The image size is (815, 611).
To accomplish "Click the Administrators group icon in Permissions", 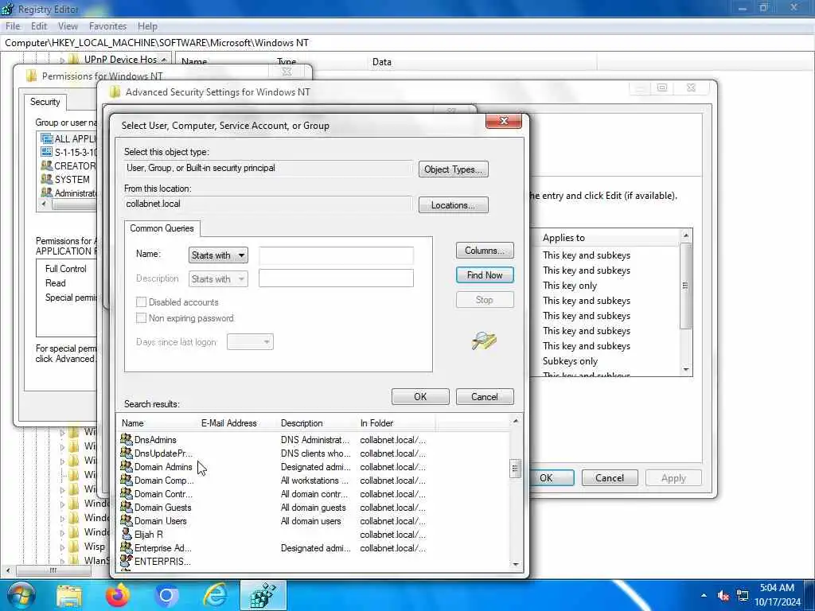I will click(x=47, y=193).
